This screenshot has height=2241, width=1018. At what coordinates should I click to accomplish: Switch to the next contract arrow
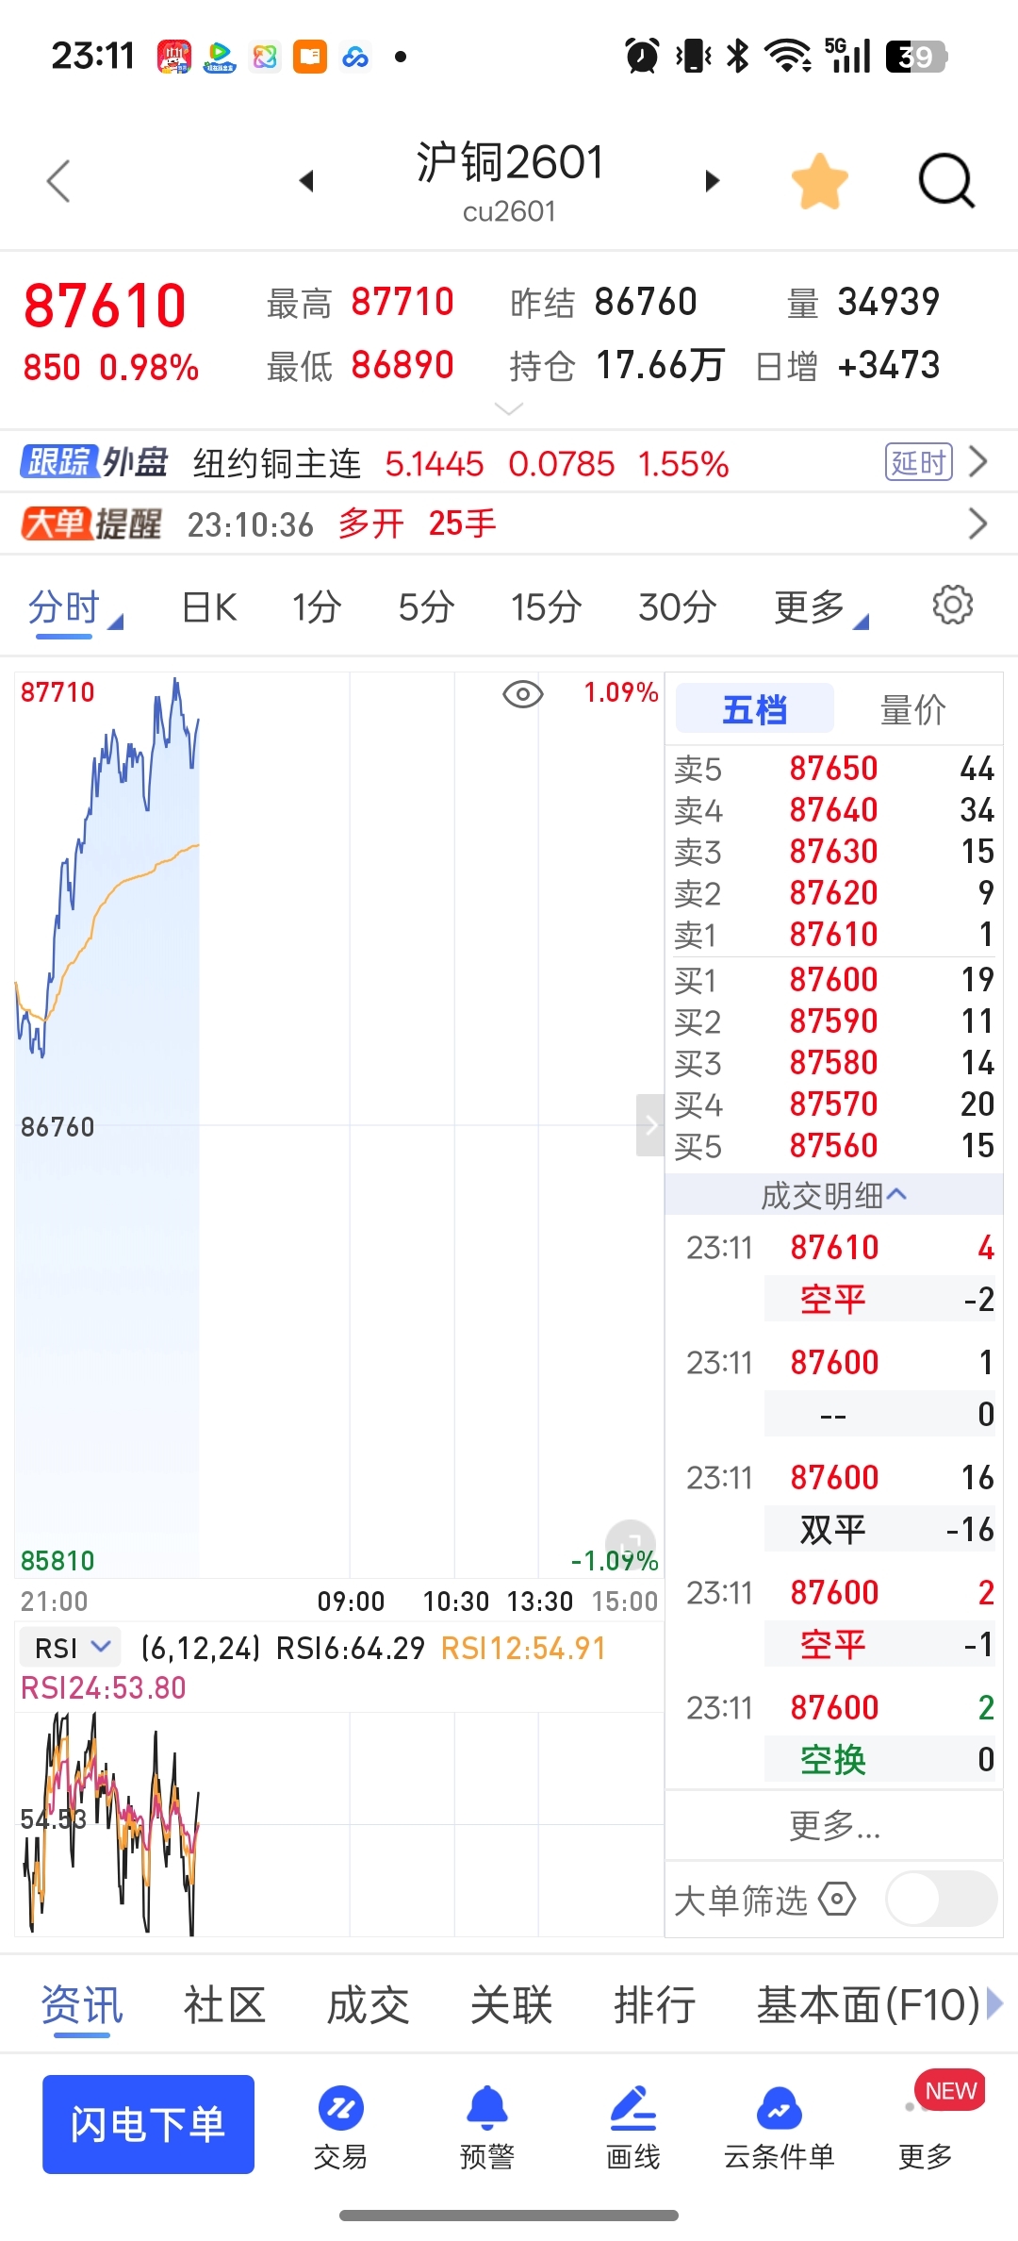[713, 180]
